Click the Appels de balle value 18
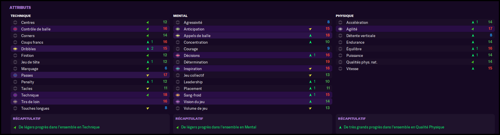Image resolution: width=500 pixels, height=135 pixels. [x=328, y=35]
